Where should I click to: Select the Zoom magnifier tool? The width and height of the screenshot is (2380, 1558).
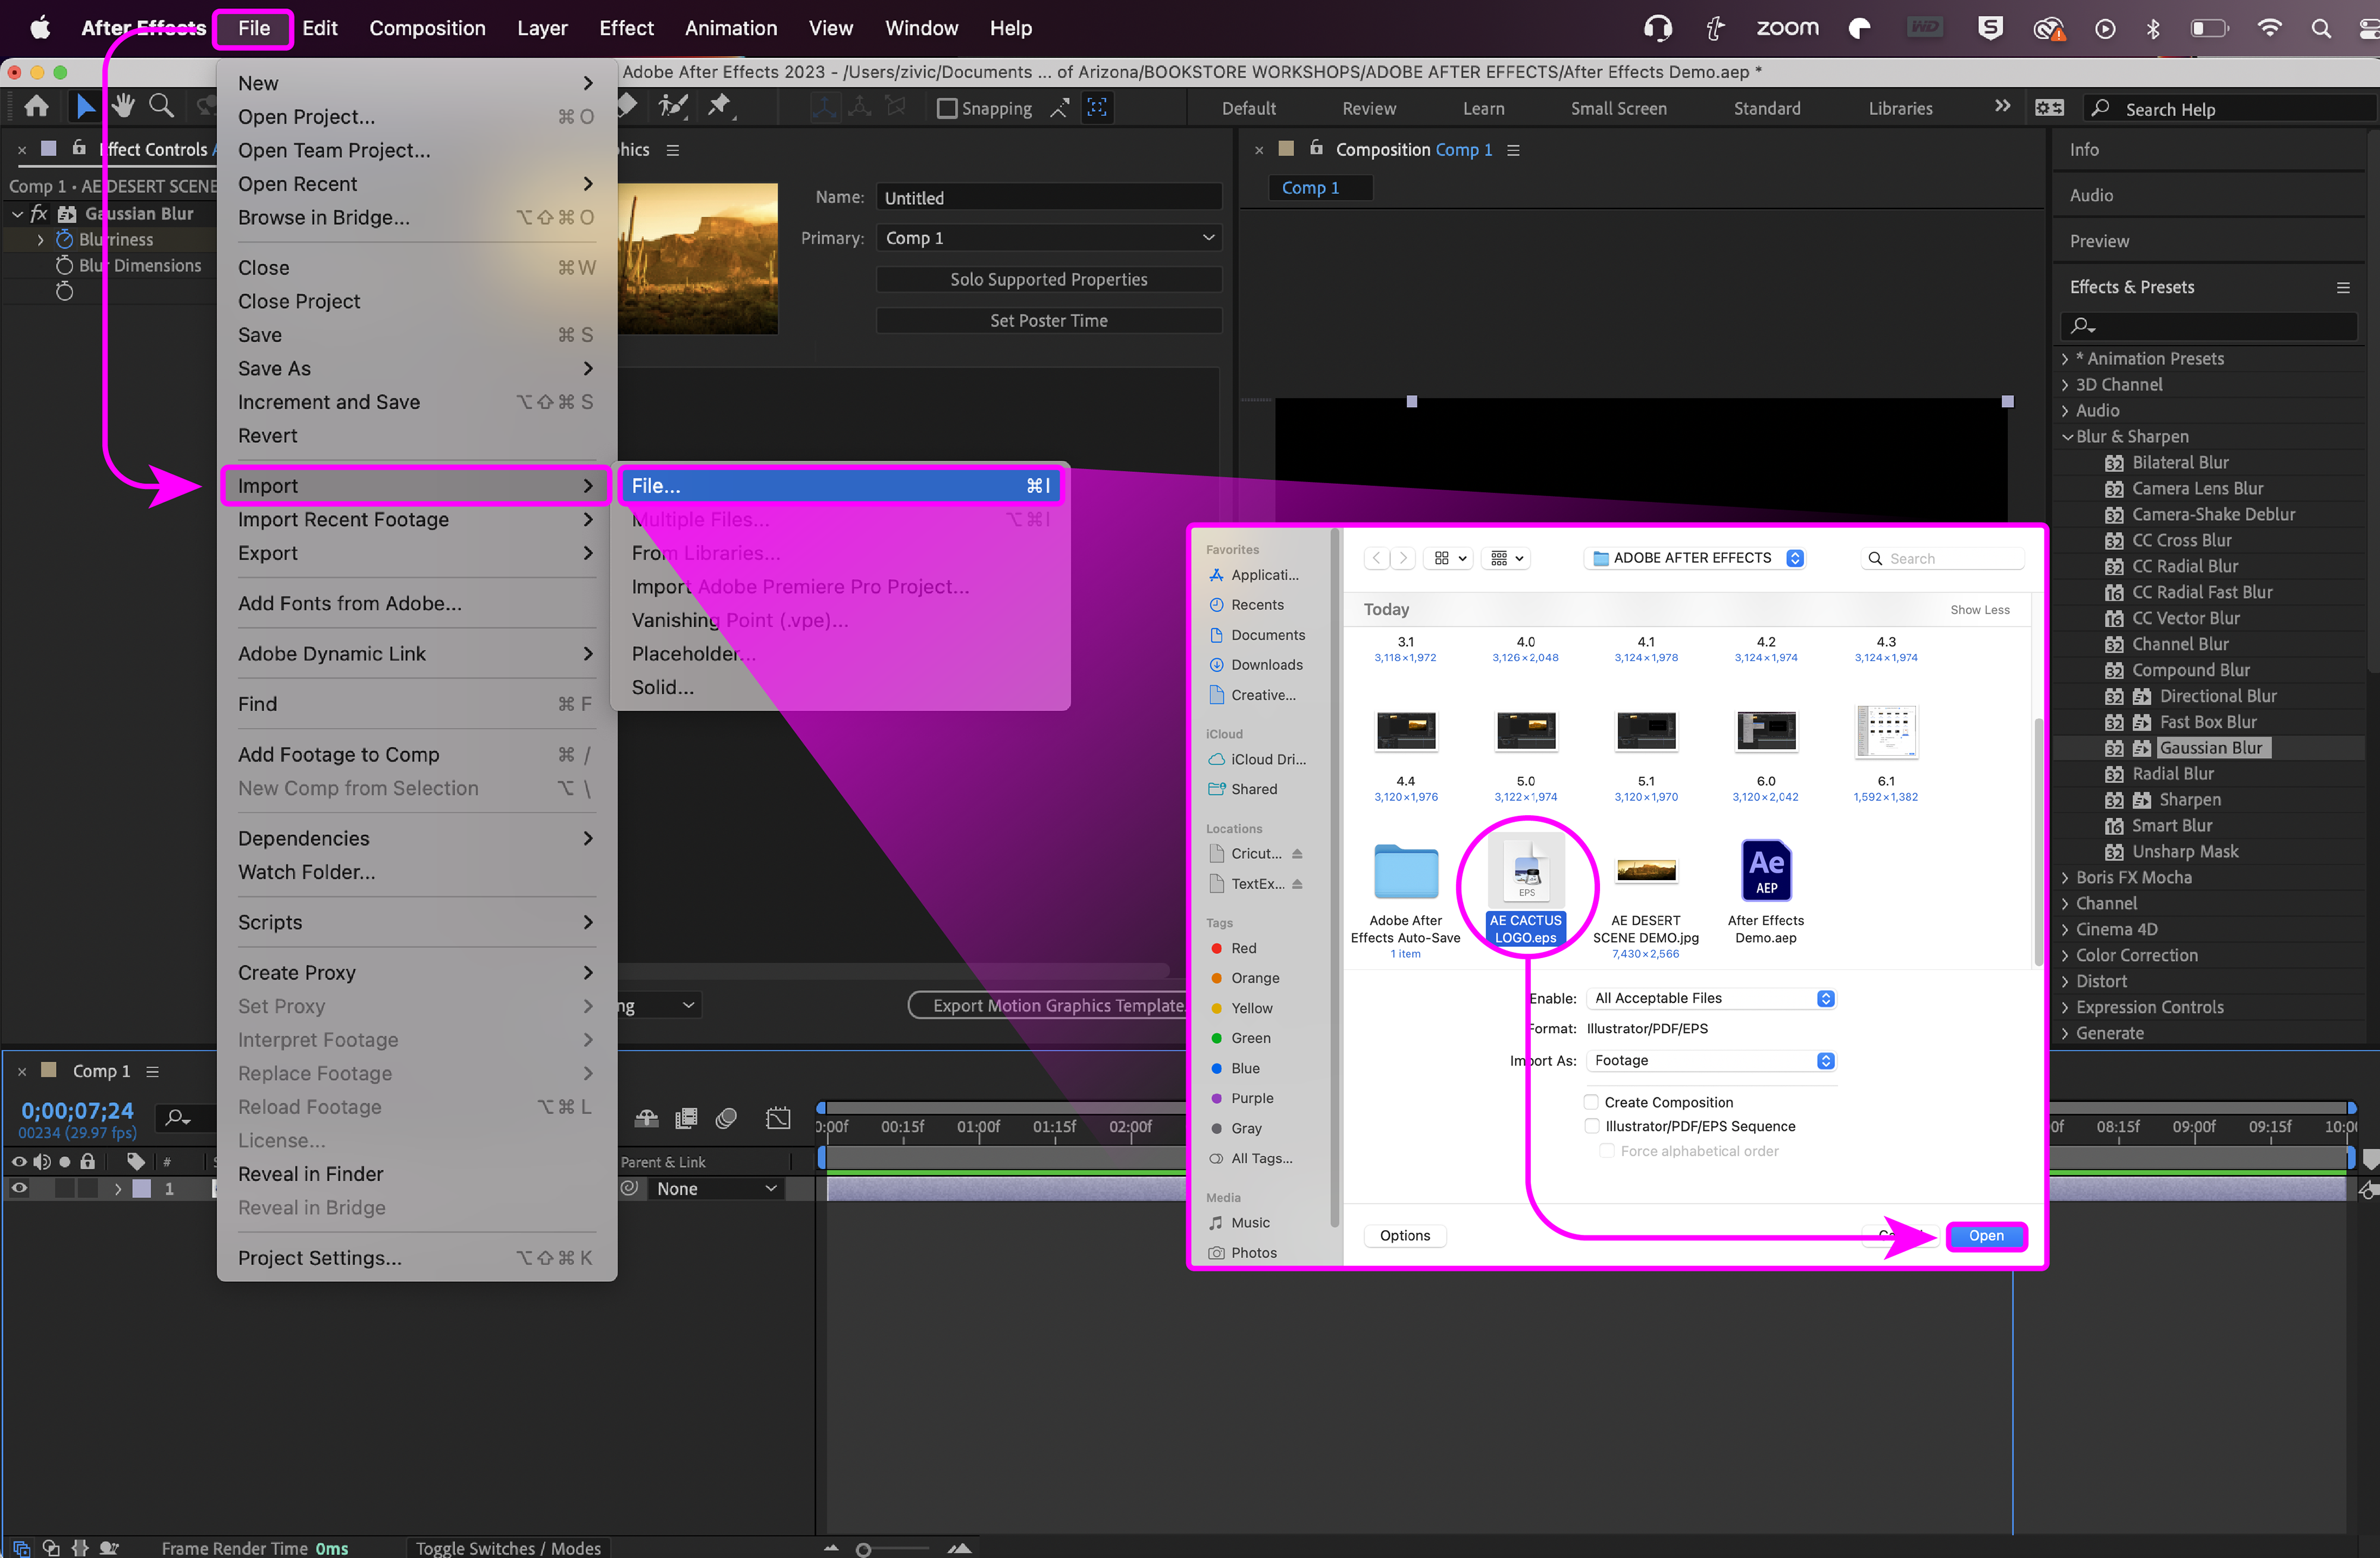tap(160, 106)
